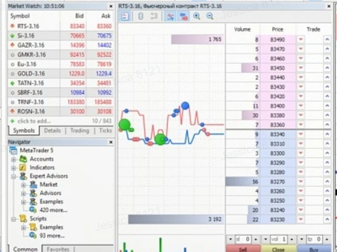Switch to the Favorites tab in Navigator

click(58, 249)
